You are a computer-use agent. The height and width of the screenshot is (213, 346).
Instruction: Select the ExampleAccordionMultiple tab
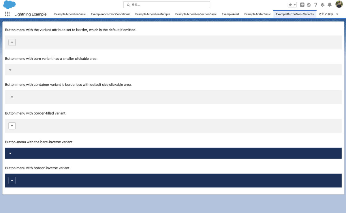(153, 14)
